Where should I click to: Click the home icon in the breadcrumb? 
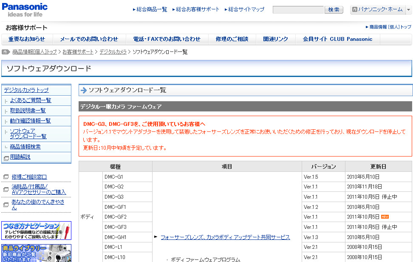point(6,52)
